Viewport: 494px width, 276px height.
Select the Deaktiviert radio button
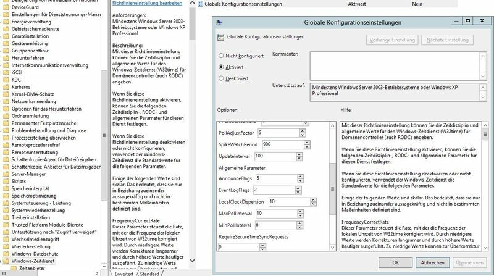(221, 78)
